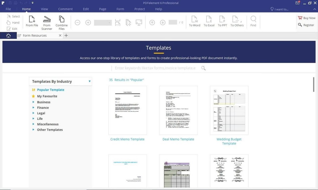Click the Home ribbon tab
318x190 pixels.
point(26,9)
